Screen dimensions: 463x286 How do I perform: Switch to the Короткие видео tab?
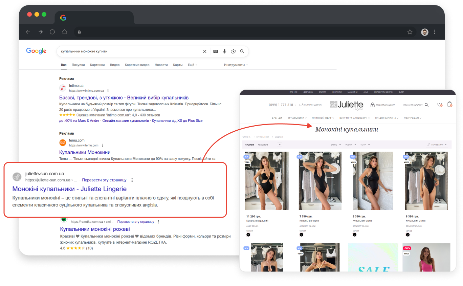[137, 65]
